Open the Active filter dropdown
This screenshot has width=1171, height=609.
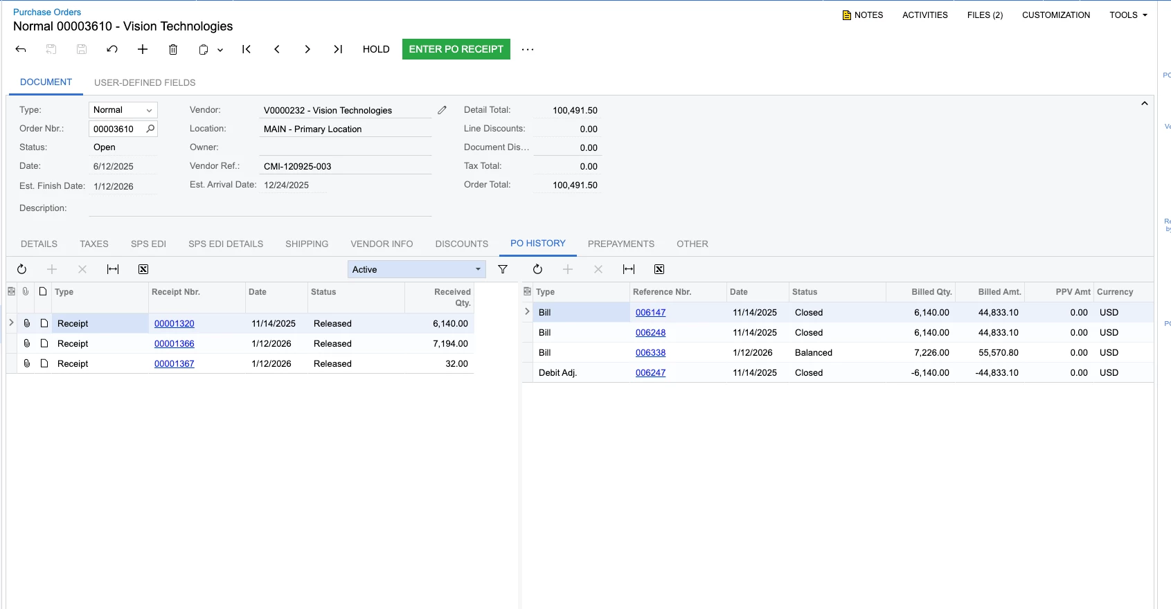click(x=416, y=269)
